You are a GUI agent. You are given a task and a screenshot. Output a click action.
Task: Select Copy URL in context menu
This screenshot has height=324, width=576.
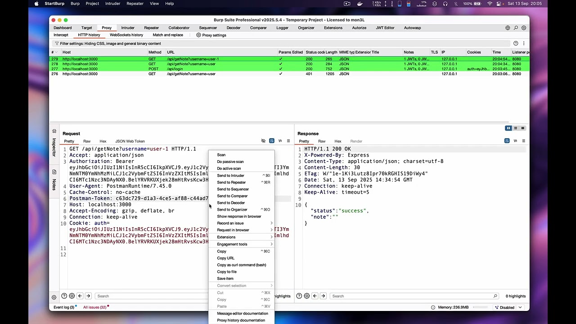(242, 258)
